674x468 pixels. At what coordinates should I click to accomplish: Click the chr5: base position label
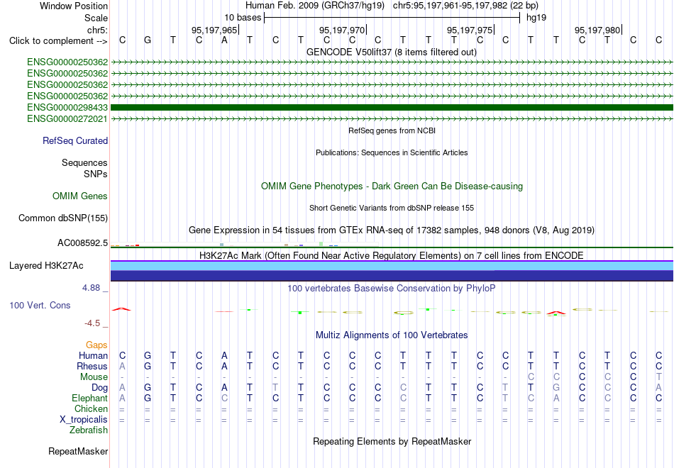tap(97, 30)
